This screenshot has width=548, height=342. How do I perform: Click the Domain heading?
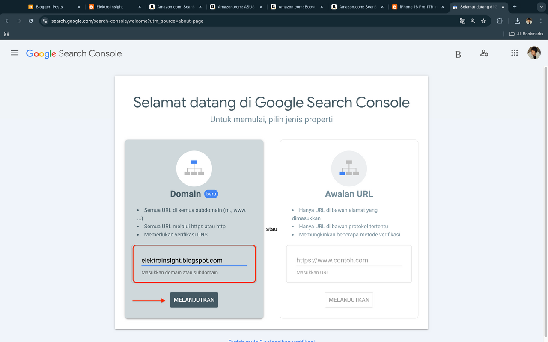pos(185,194)
